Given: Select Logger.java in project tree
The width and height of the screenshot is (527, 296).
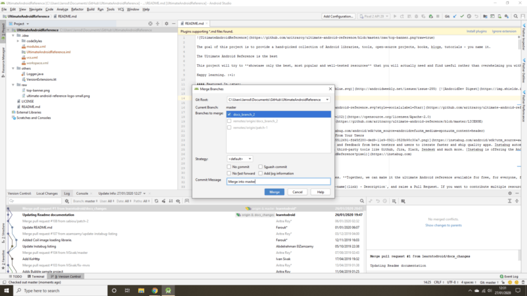Looking at the screenshot, I should point(34,74).
